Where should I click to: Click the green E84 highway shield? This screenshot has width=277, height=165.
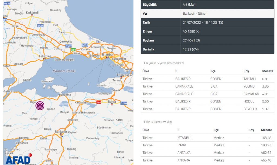[74, 50]
